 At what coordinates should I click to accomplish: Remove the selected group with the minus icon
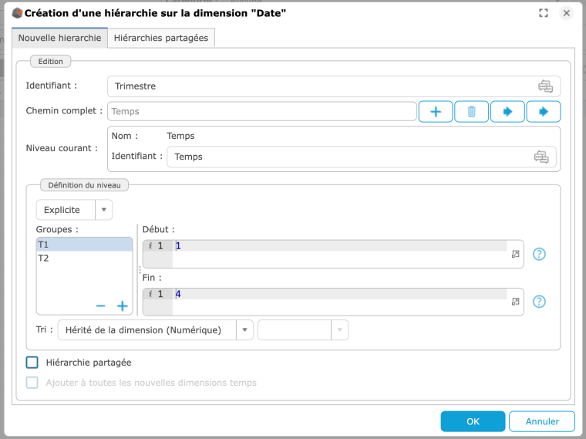100,306
